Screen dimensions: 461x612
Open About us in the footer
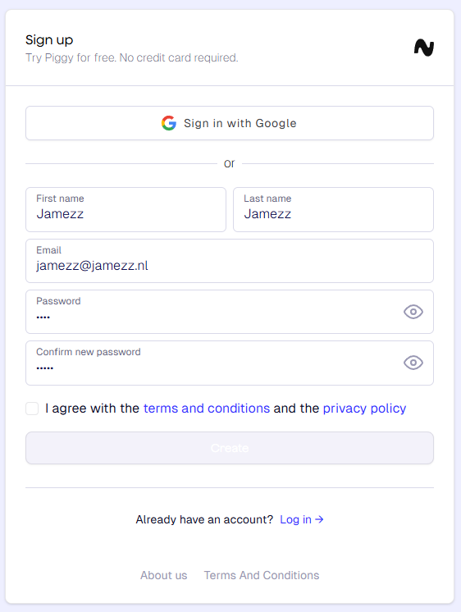pyautogui.click(x=163, y=575)
